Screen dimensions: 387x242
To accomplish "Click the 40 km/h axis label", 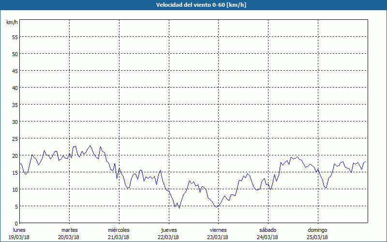I will coord(15,88).
